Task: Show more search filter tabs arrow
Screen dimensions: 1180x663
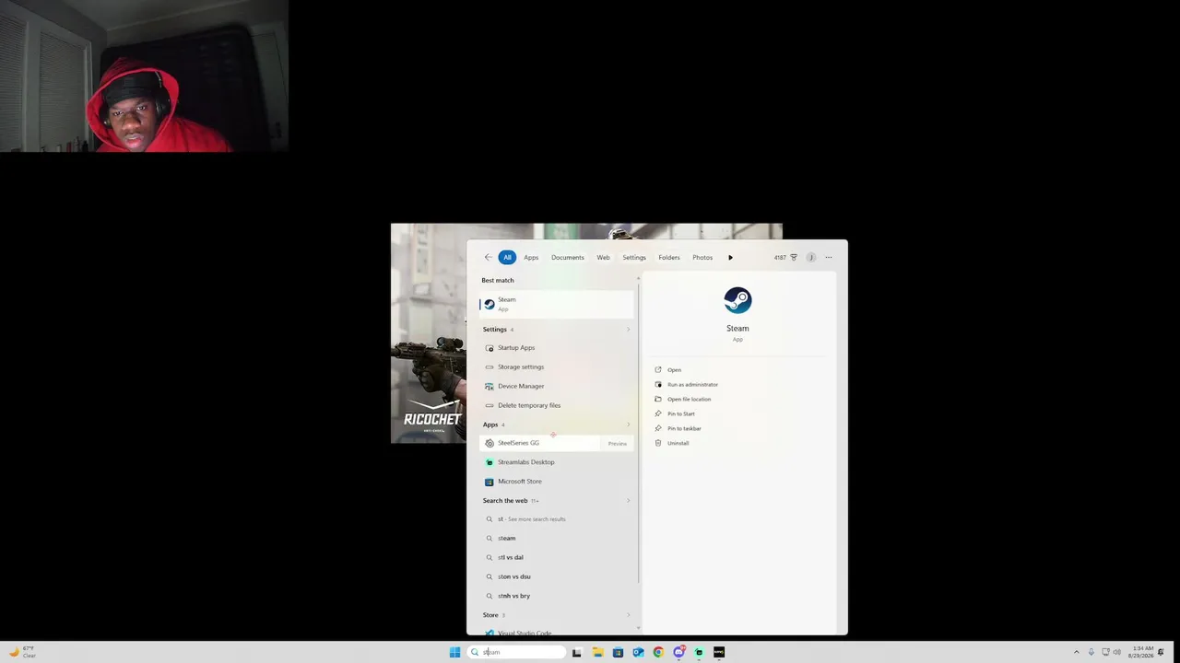Action: (x=730, y=258)
